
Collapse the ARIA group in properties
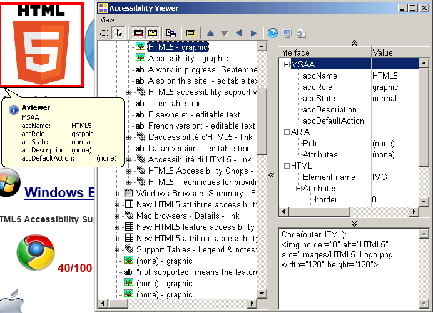point(287,132)
